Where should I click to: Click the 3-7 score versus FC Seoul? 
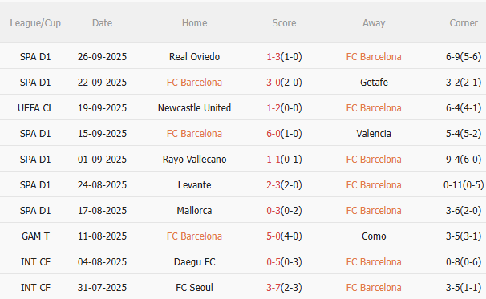(273, 288)
